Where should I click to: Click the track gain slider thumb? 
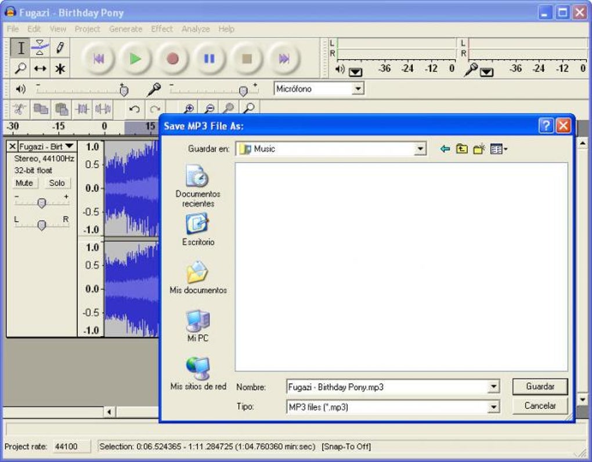pos(42,203)
